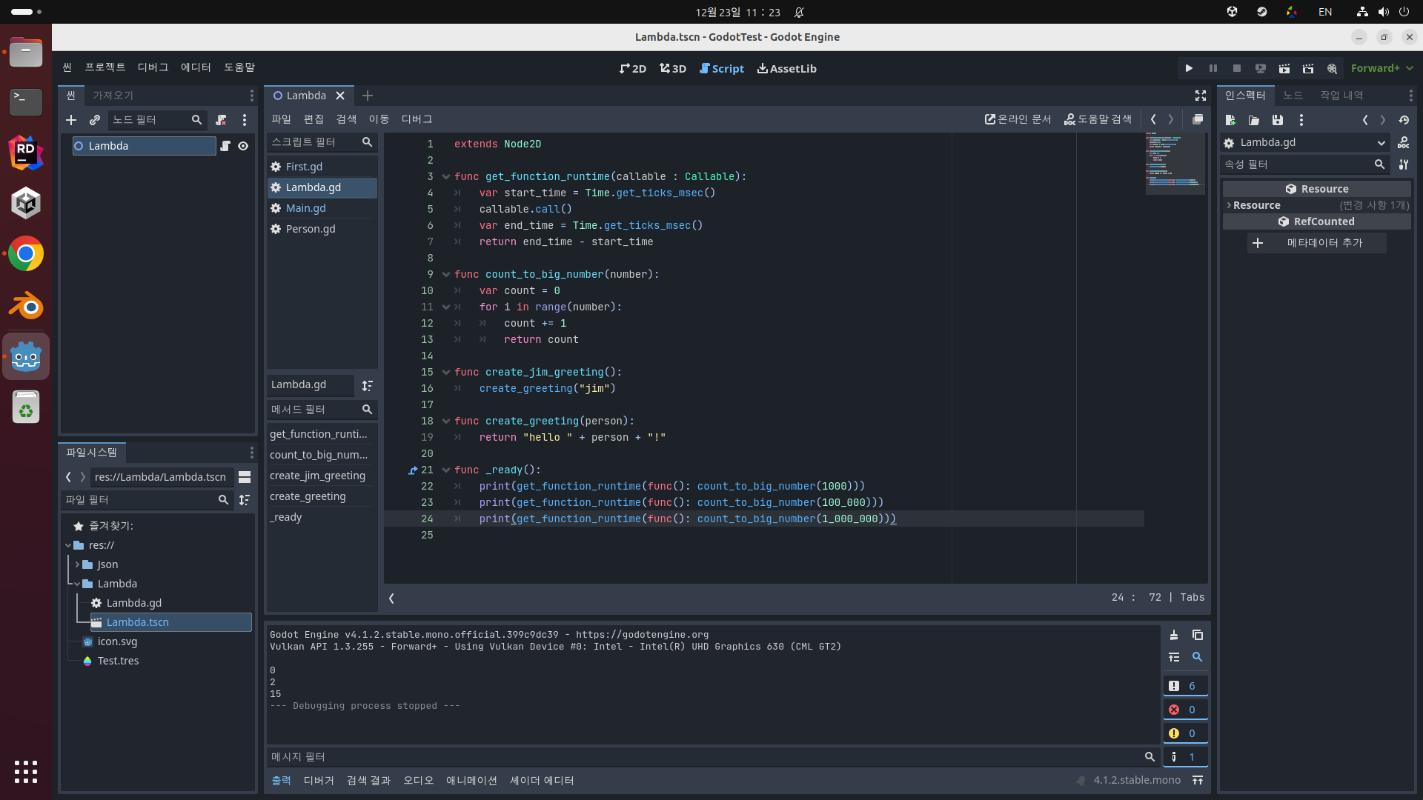Switch to the 2D workspace
1423x800 pixels.
pyautogui.click(x=633, y=68)
